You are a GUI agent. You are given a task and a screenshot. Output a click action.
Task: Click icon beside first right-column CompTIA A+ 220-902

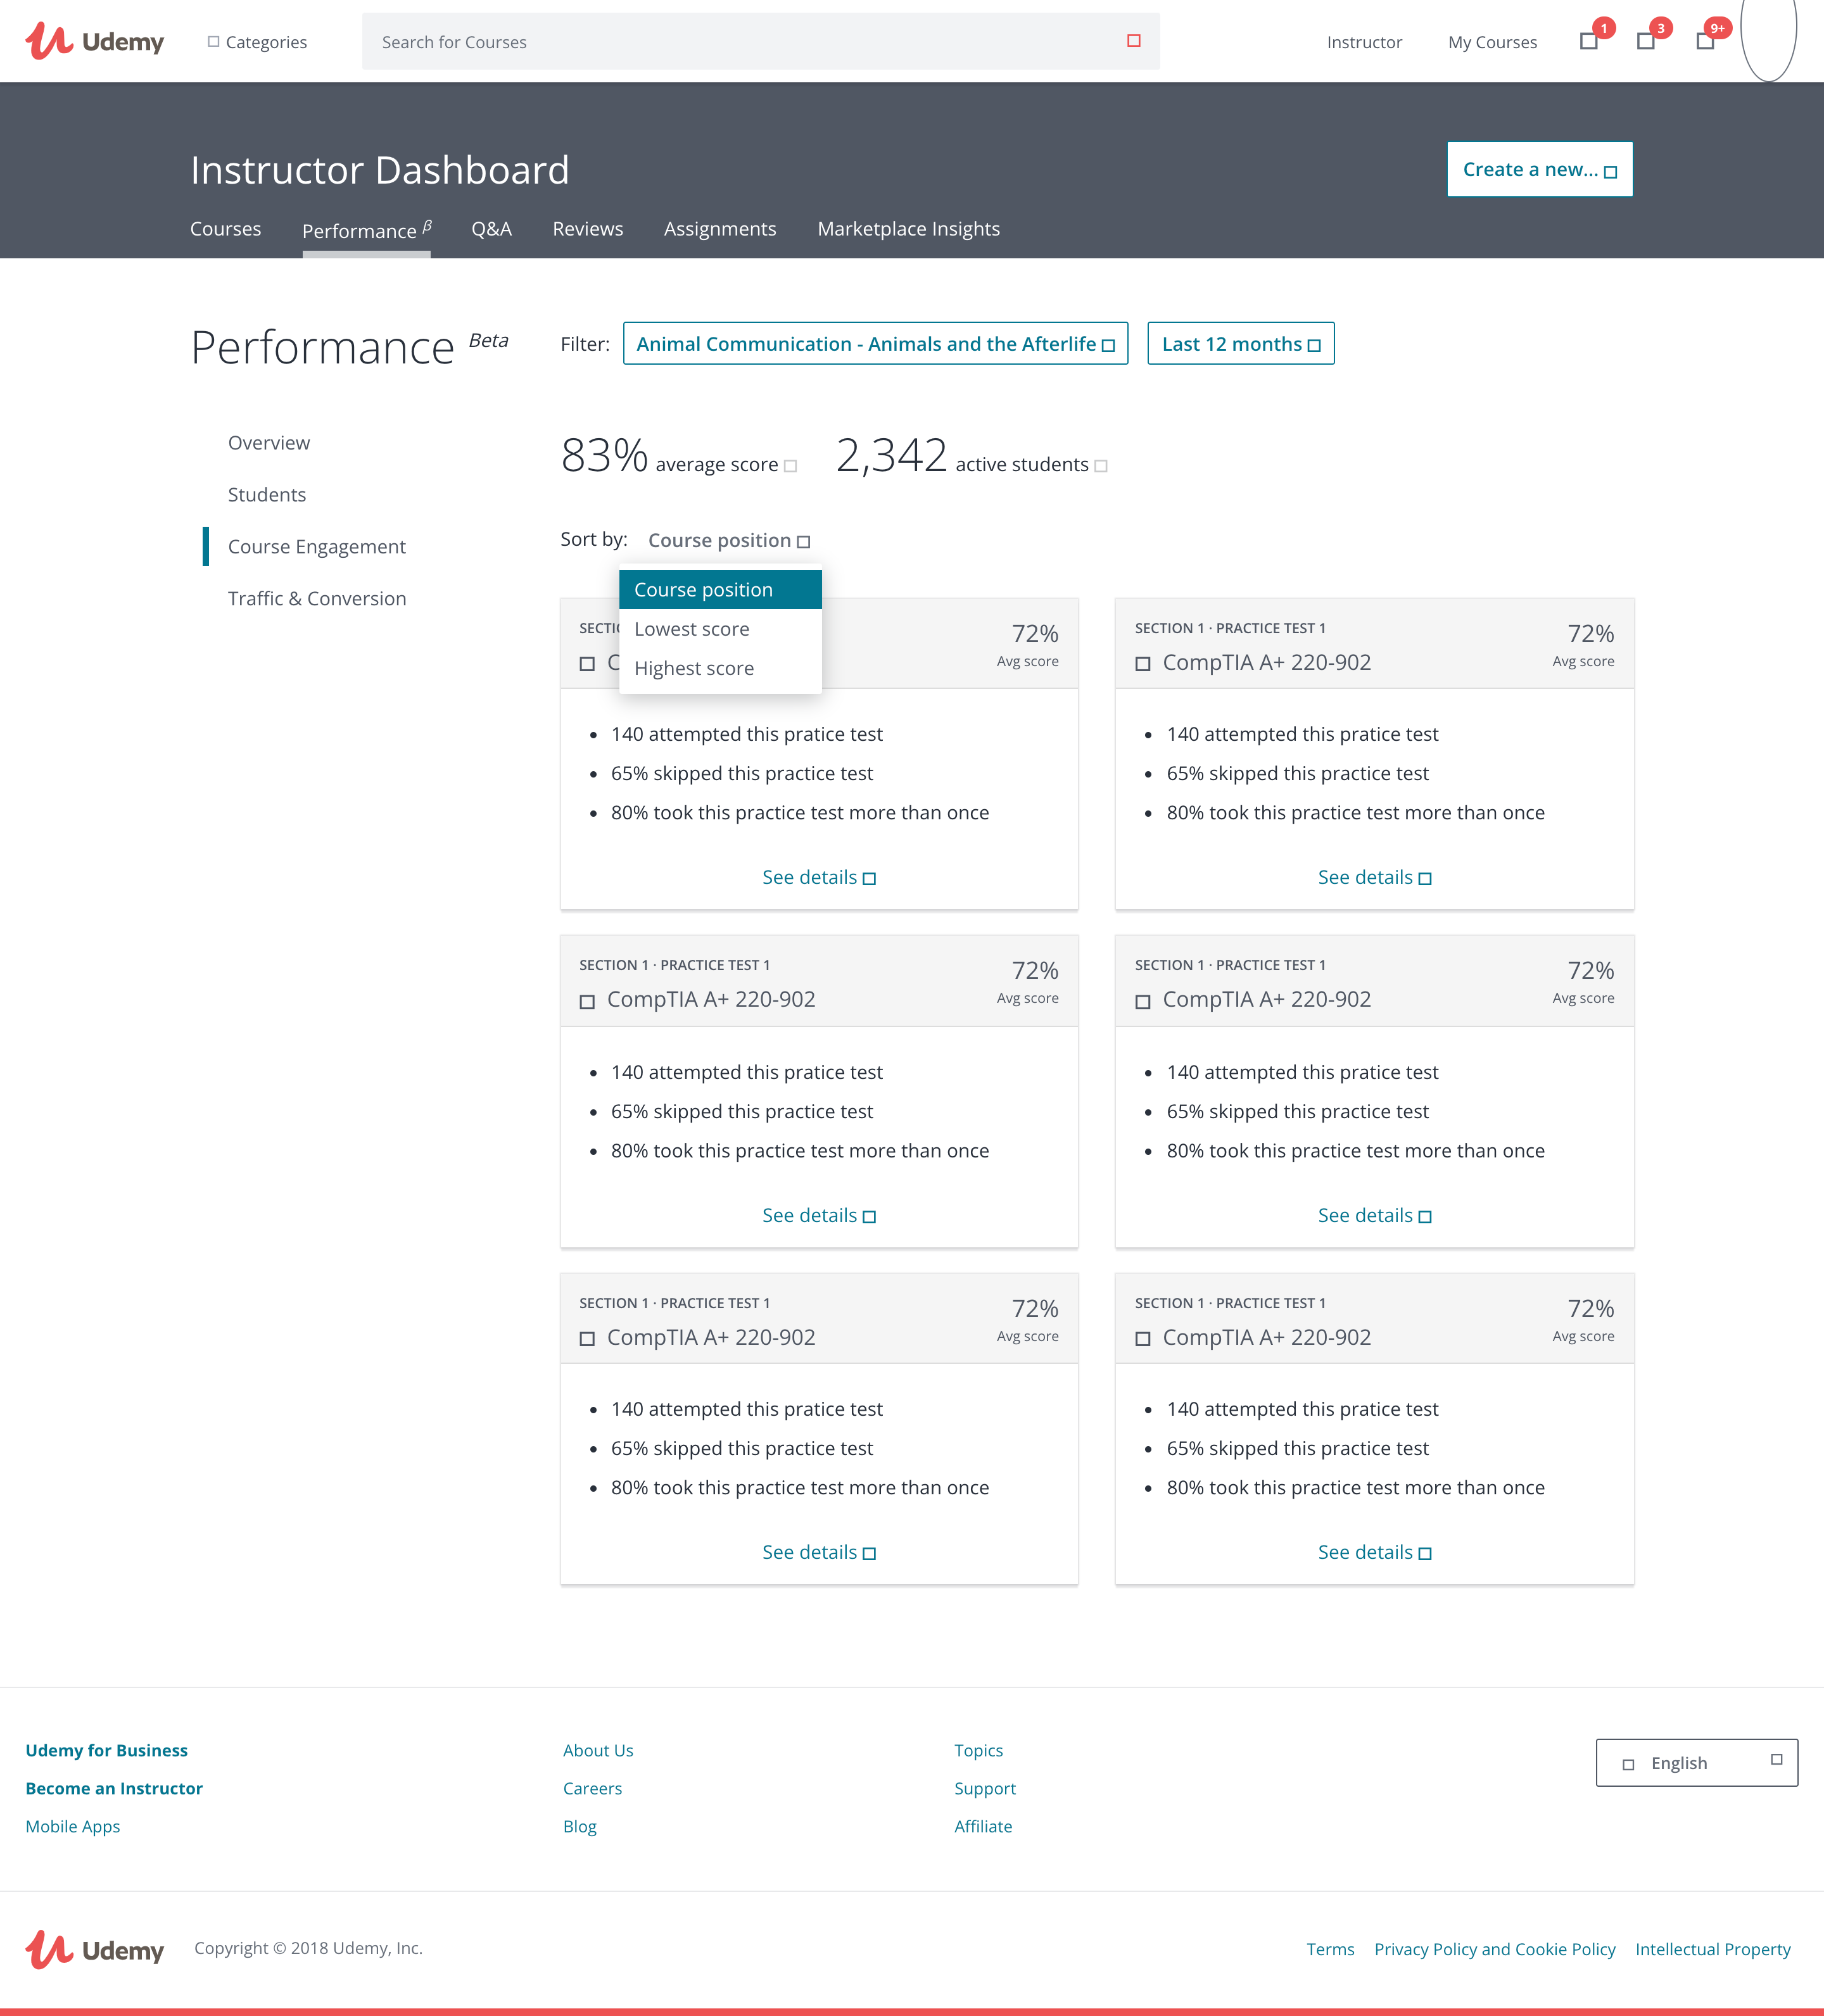pyautogui.click(x=1143, y=664)
